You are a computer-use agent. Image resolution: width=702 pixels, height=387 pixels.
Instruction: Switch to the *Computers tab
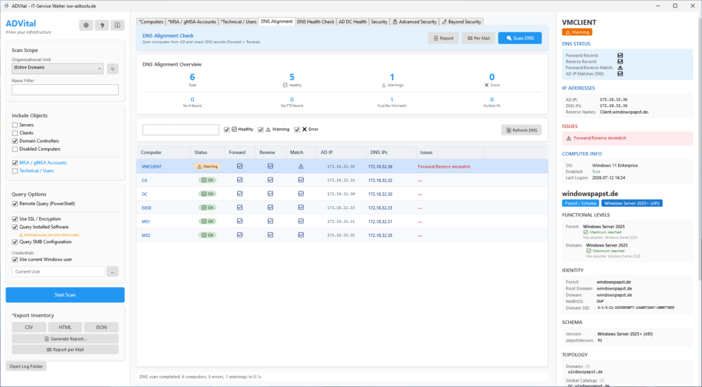[x=151, y=21]
